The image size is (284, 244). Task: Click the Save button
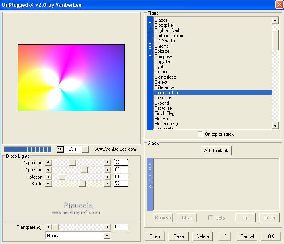point(178,236)
